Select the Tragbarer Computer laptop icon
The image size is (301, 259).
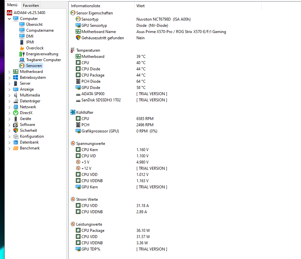click(x=22, y=60)
